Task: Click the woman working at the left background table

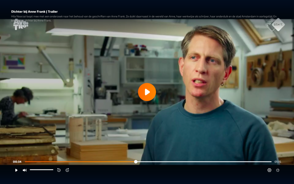Action: coord(16,106)
